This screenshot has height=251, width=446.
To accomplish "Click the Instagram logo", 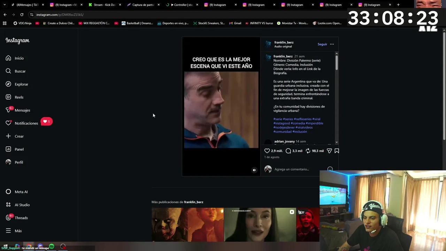I will tap(17, 40).
